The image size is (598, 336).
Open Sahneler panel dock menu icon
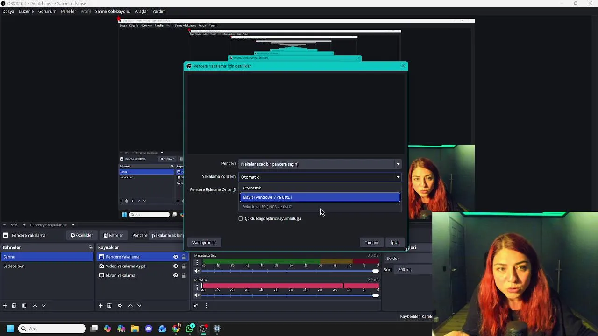point(91,247)
